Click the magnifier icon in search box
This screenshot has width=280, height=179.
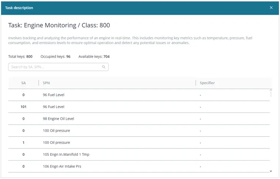[104, 67]
